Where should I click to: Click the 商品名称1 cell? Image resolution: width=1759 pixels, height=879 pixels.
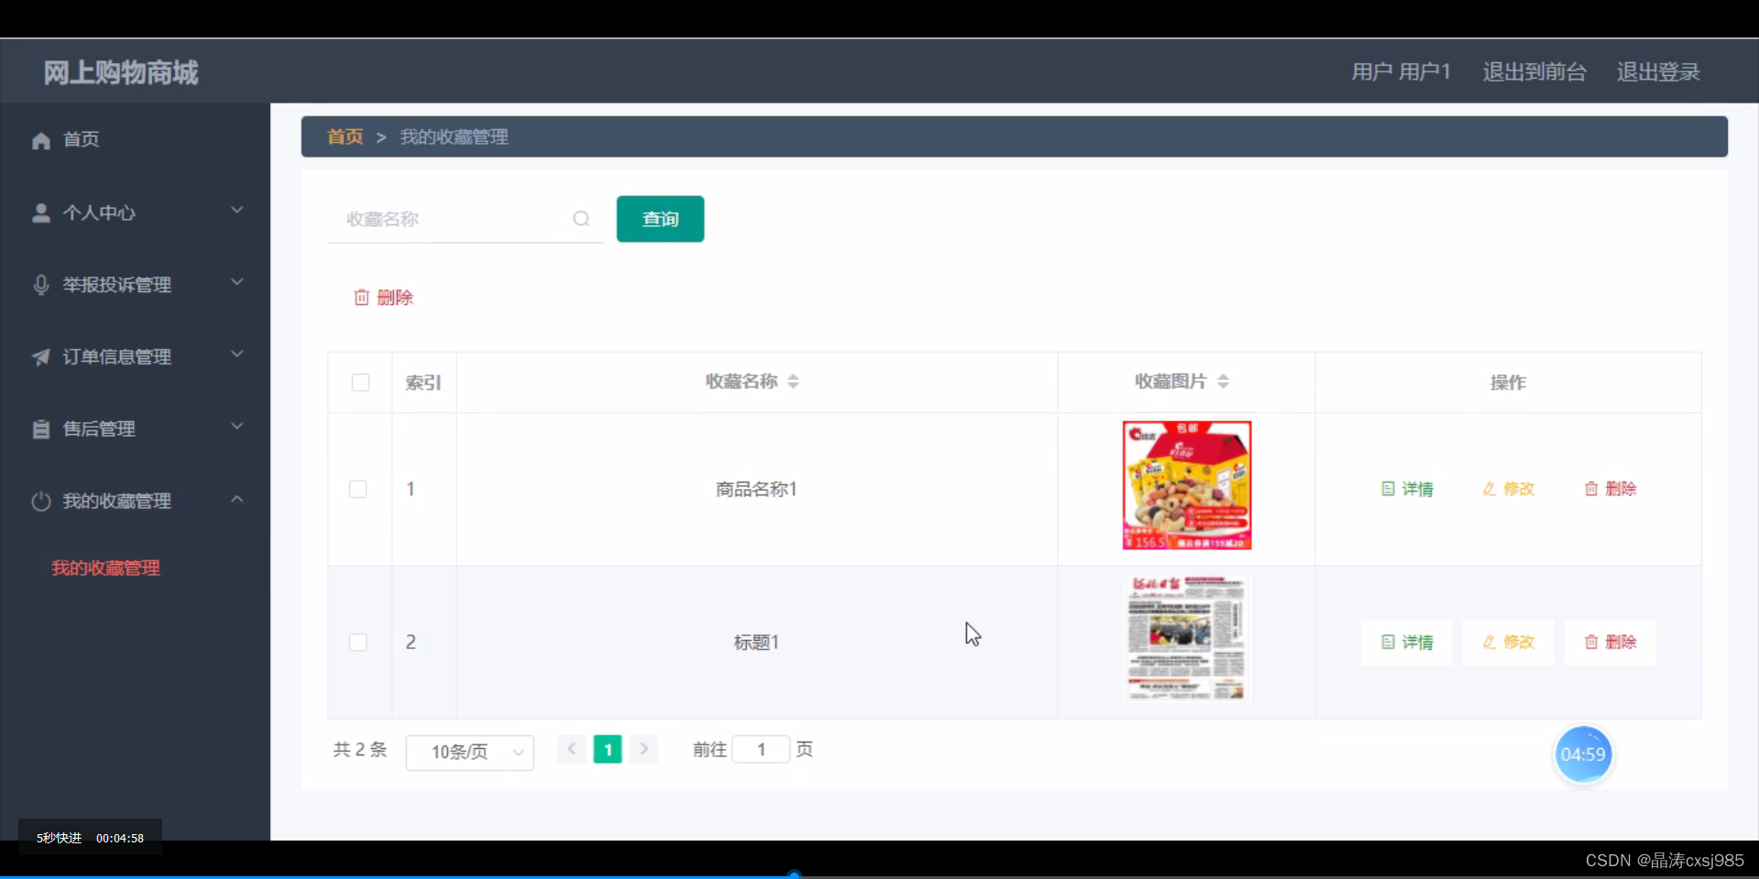pyautogui.click(x=757, y=489)
